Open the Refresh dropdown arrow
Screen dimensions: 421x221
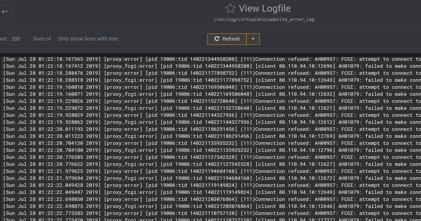click(253, 39)
